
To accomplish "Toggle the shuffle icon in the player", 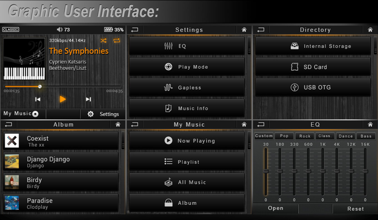I will point(103,41).
